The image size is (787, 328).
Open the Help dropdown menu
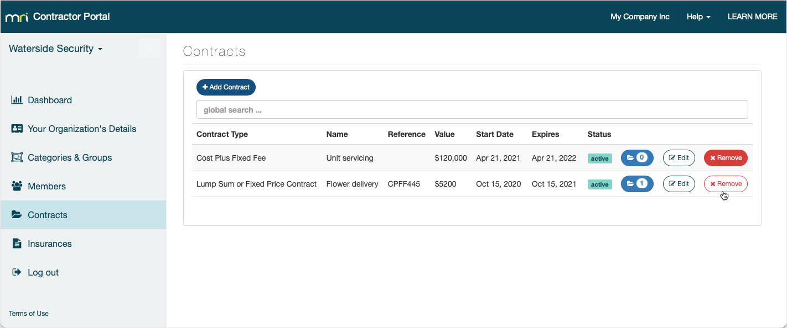[x=698, y=17]
